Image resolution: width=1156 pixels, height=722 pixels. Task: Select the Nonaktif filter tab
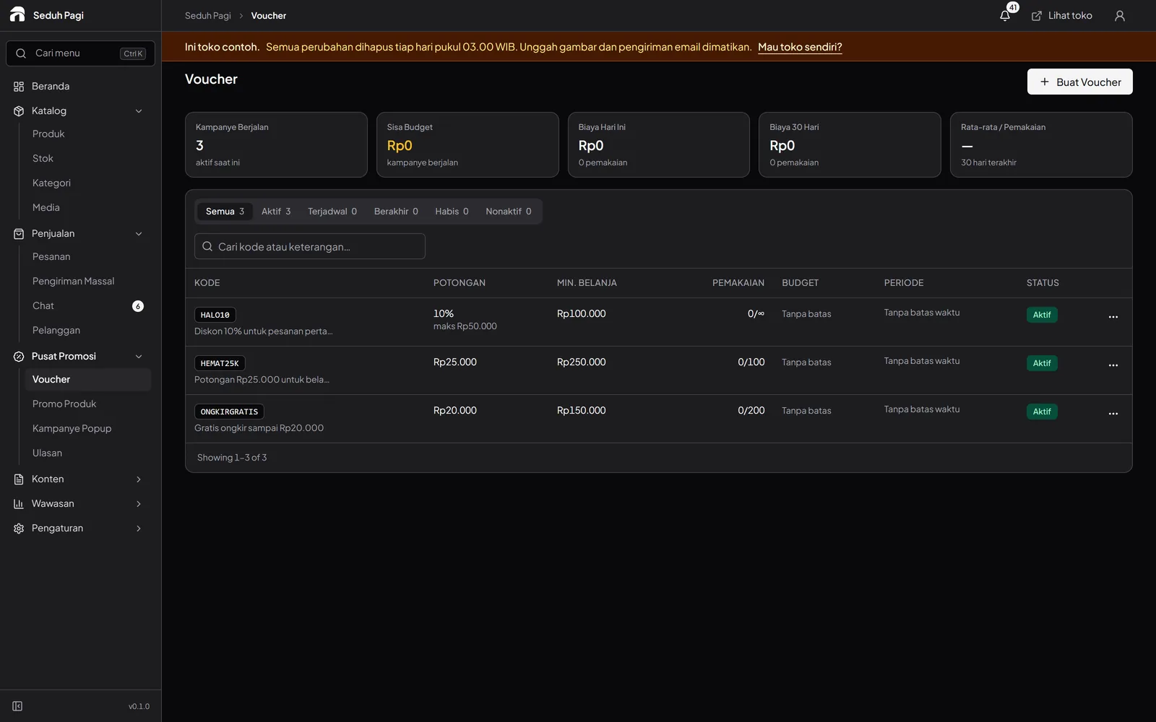tap(509, 212)
